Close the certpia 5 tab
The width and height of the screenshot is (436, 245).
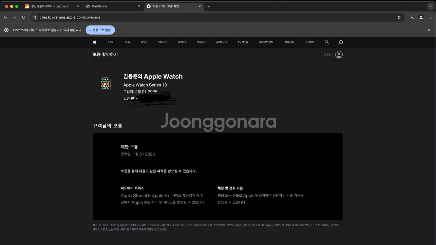coord(78,6)
